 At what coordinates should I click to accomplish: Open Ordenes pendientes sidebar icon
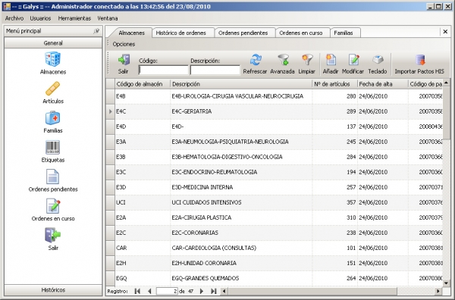(x=53, y=180)
